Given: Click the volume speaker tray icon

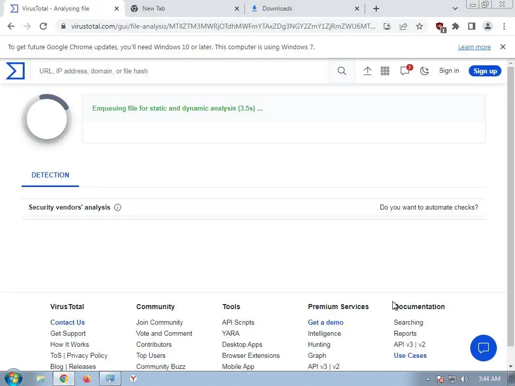Looking at the screenshot, I should click(x=464, y=379).
